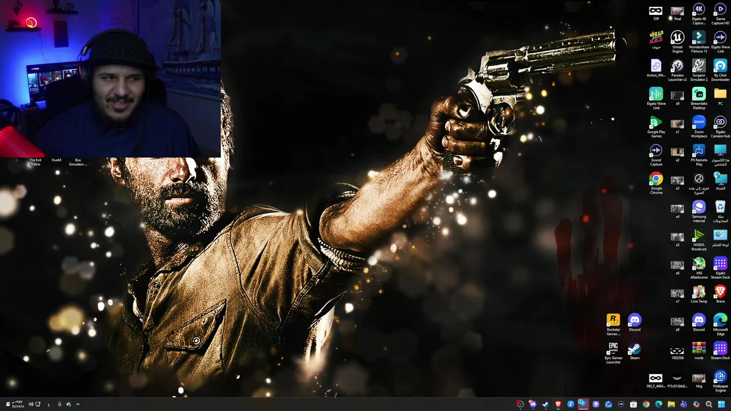Open the taskbar volume speaker control

[31, 404]
